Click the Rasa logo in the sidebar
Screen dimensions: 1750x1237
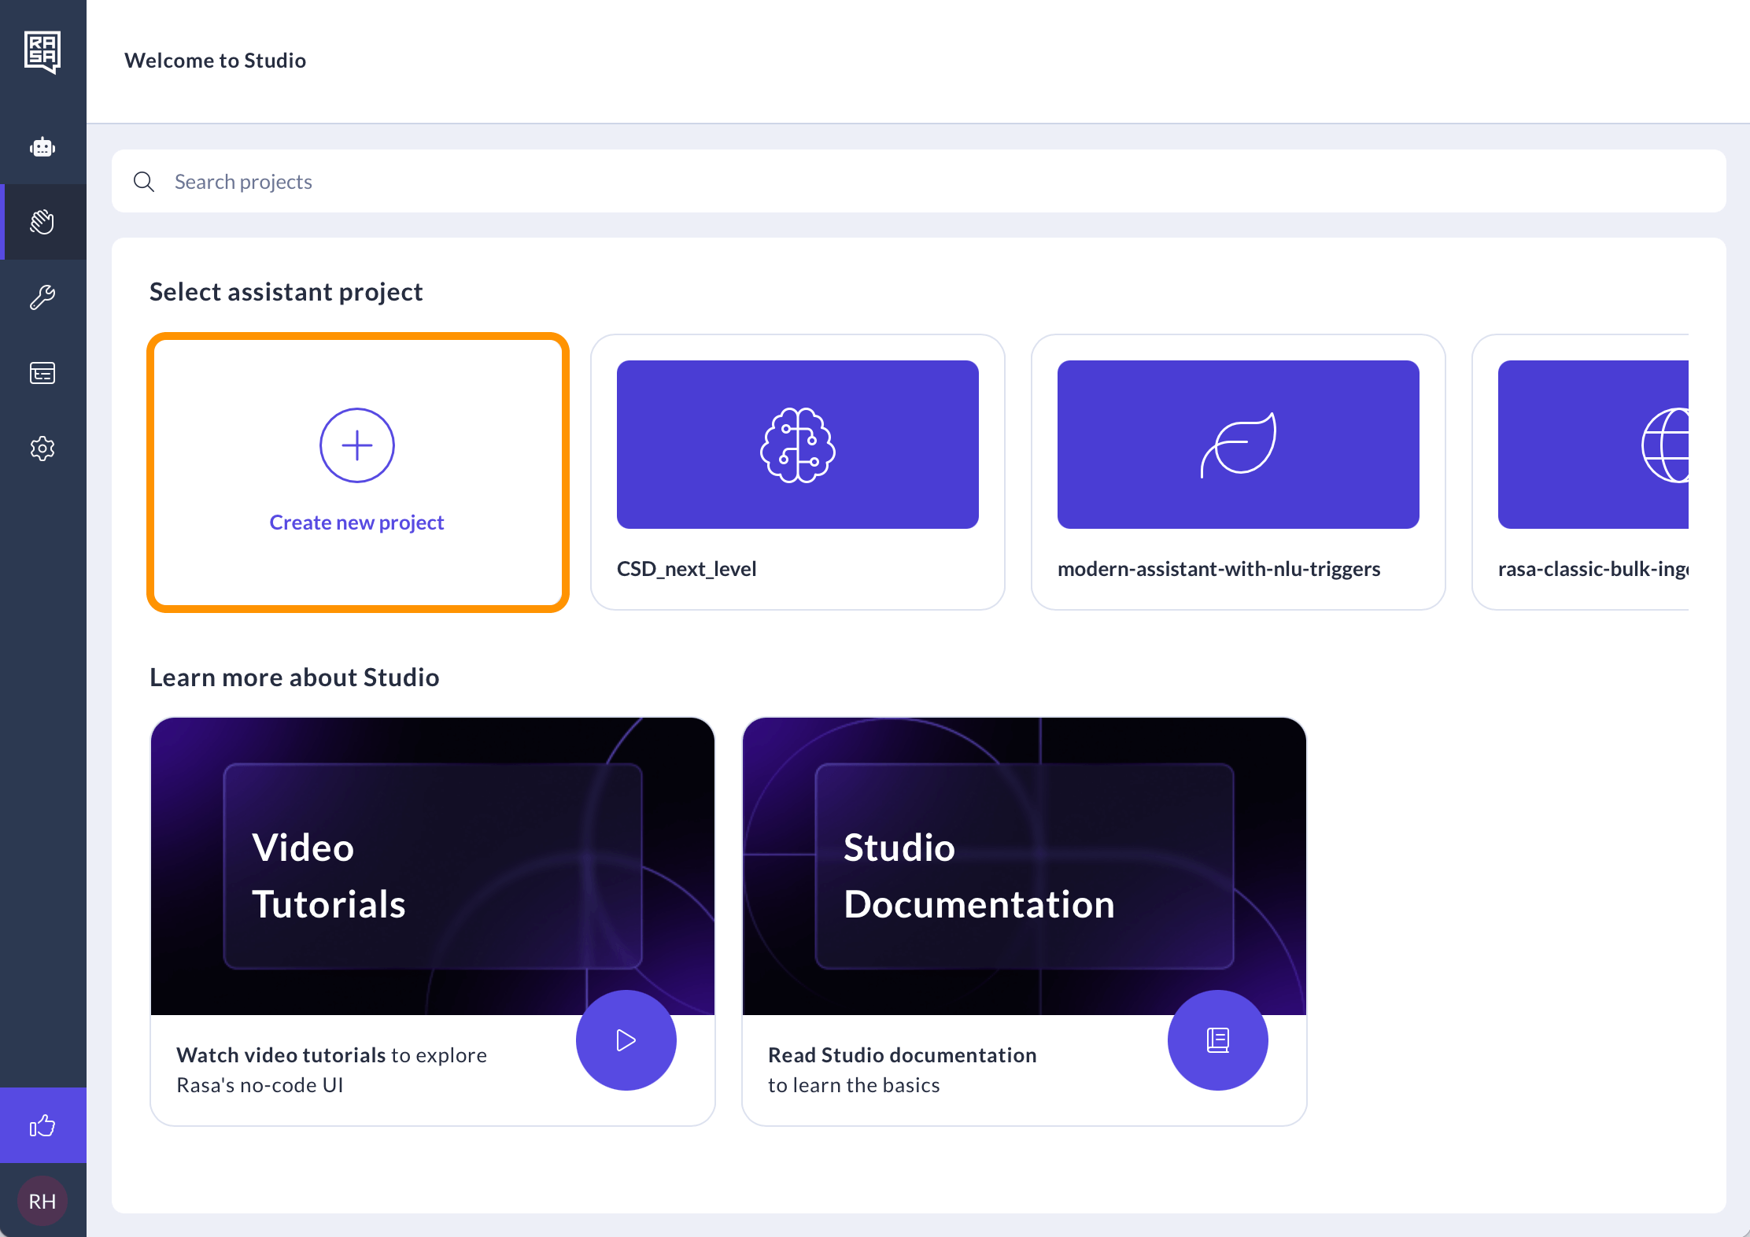pyautogui.click(x=42, y=52)
